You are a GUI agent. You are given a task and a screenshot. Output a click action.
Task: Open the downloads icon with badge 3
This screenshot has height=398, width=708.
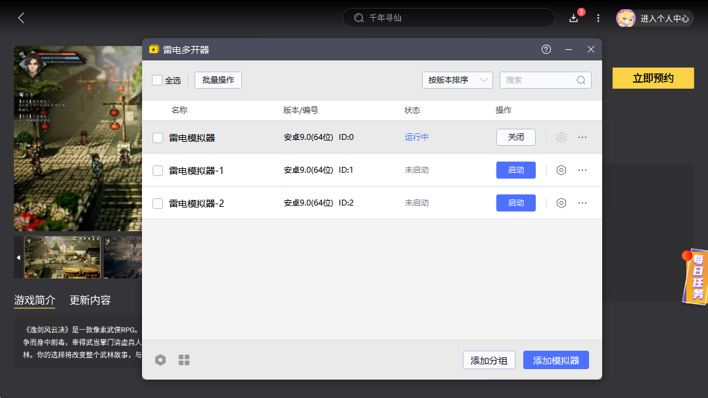click(574, 18)
